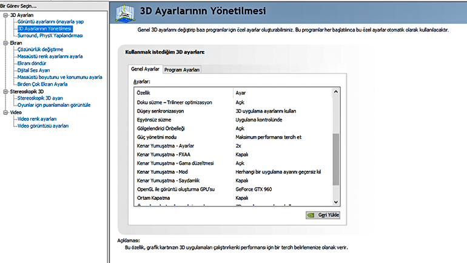The image size is (467, 263).
Task: Click scroll up arrow in settings list
Action: [x=336, y=92]
